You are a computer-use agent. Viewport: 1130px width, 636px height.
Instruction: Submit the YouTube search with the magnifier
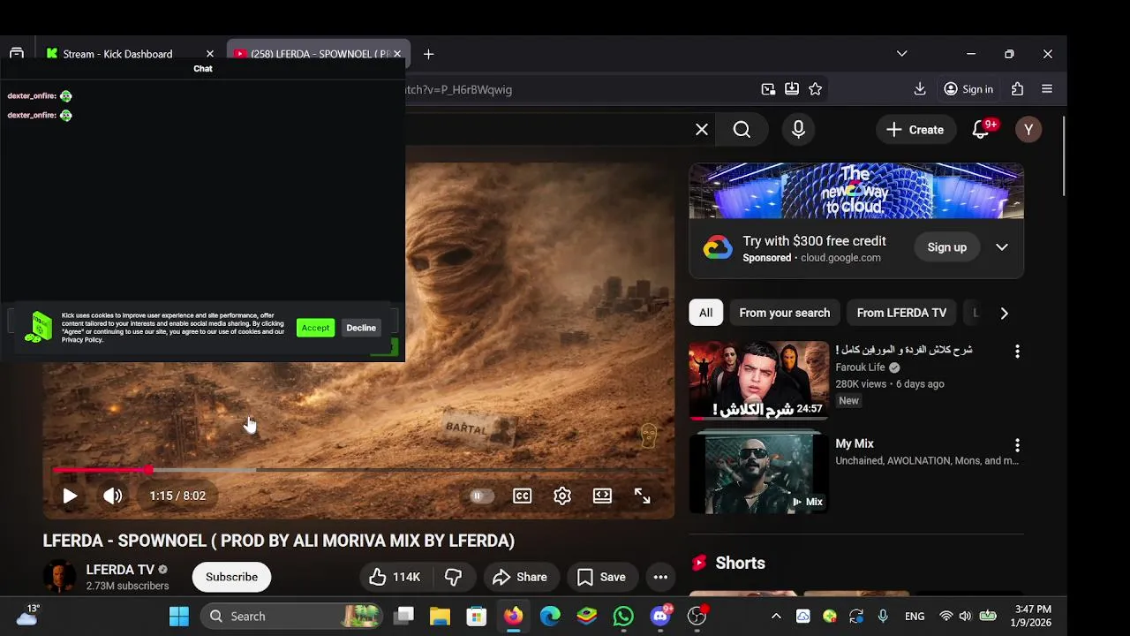(742, 130)
